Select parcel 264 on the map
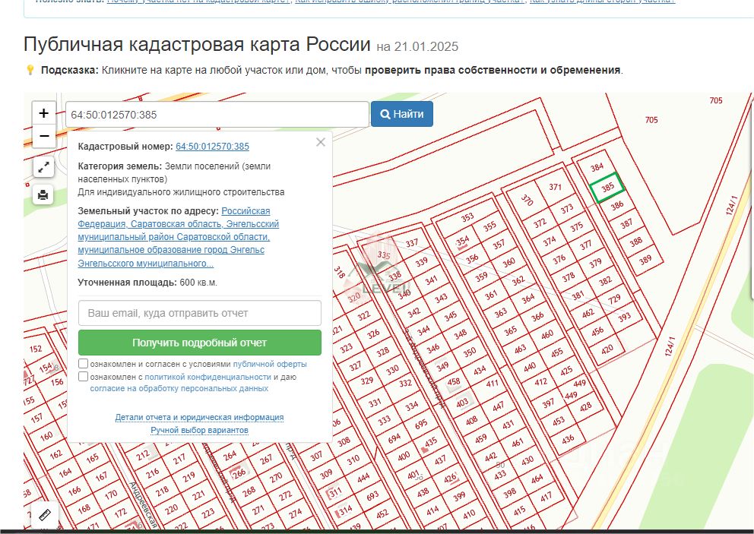The width and height of the screenshot is (754, 534). pos(230,455)
